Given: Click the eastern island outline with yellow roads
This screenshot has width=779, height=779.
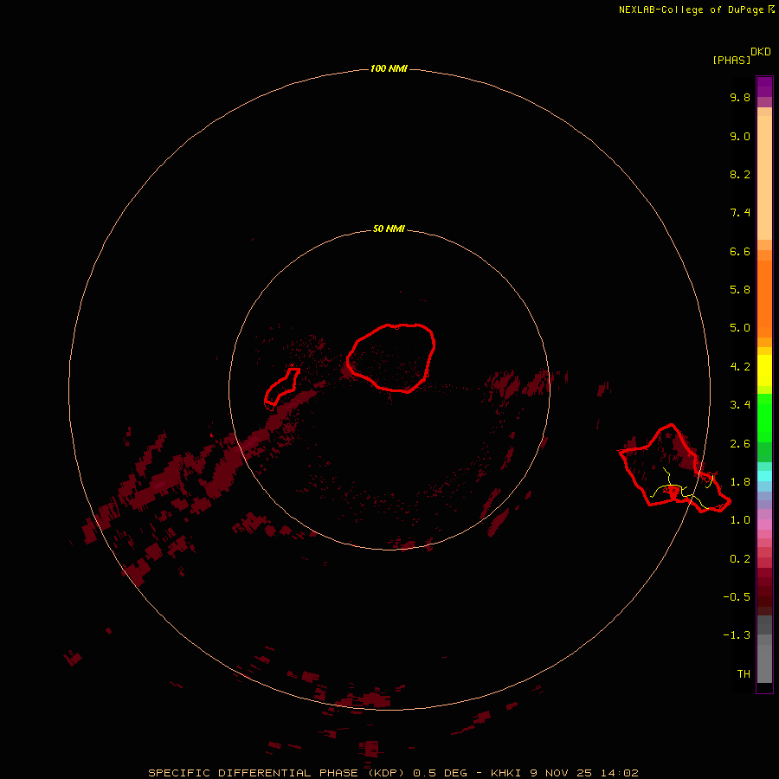Looking at the screenshot, I should pos(674,468).
